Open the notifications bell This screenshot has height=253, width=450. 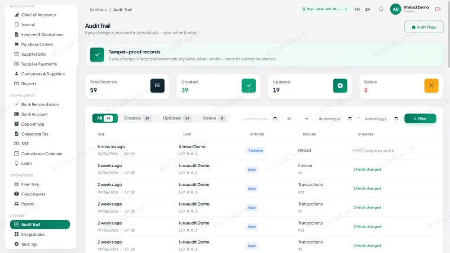pos(381,9)
